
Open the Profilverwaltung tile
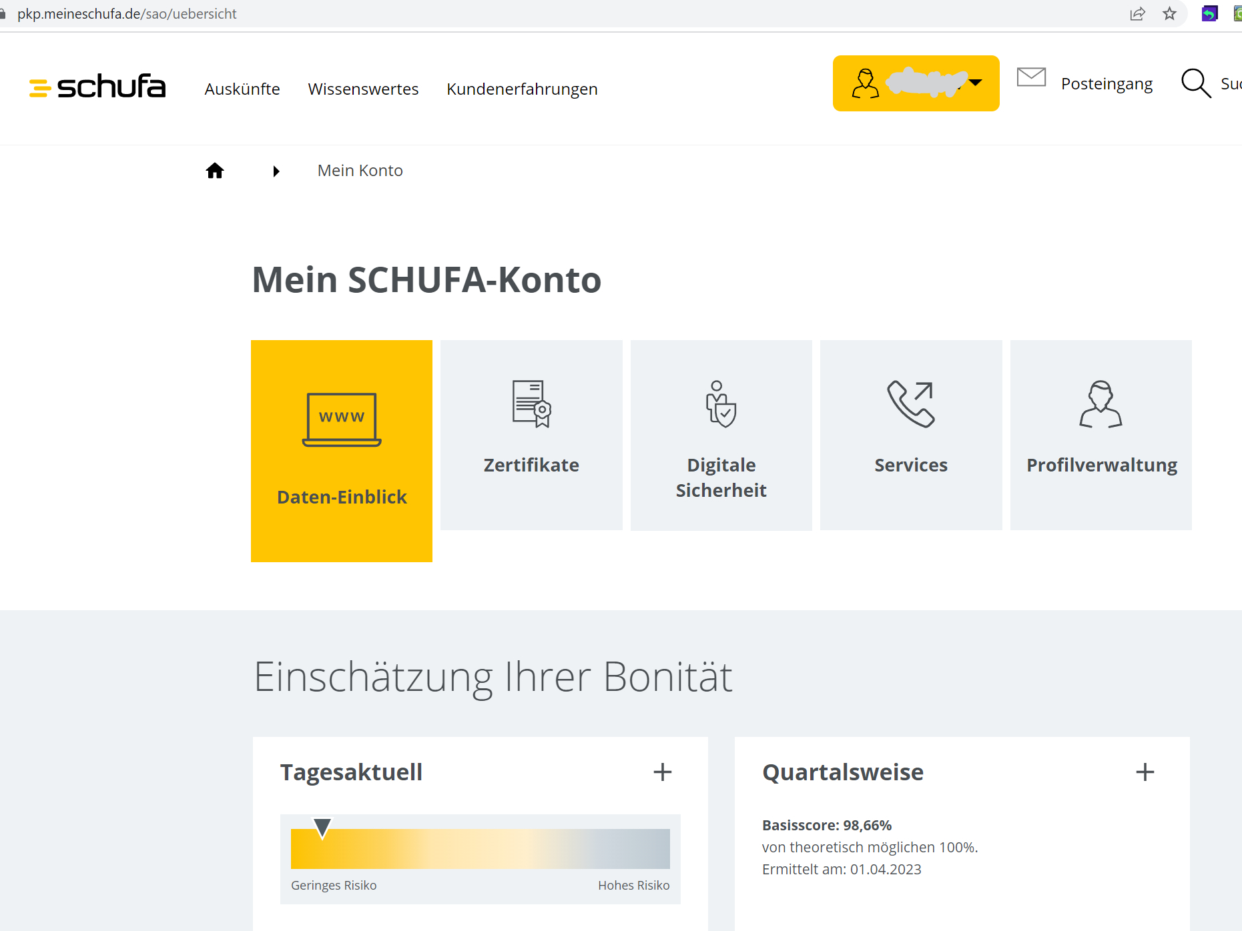tap(1101, 435)
